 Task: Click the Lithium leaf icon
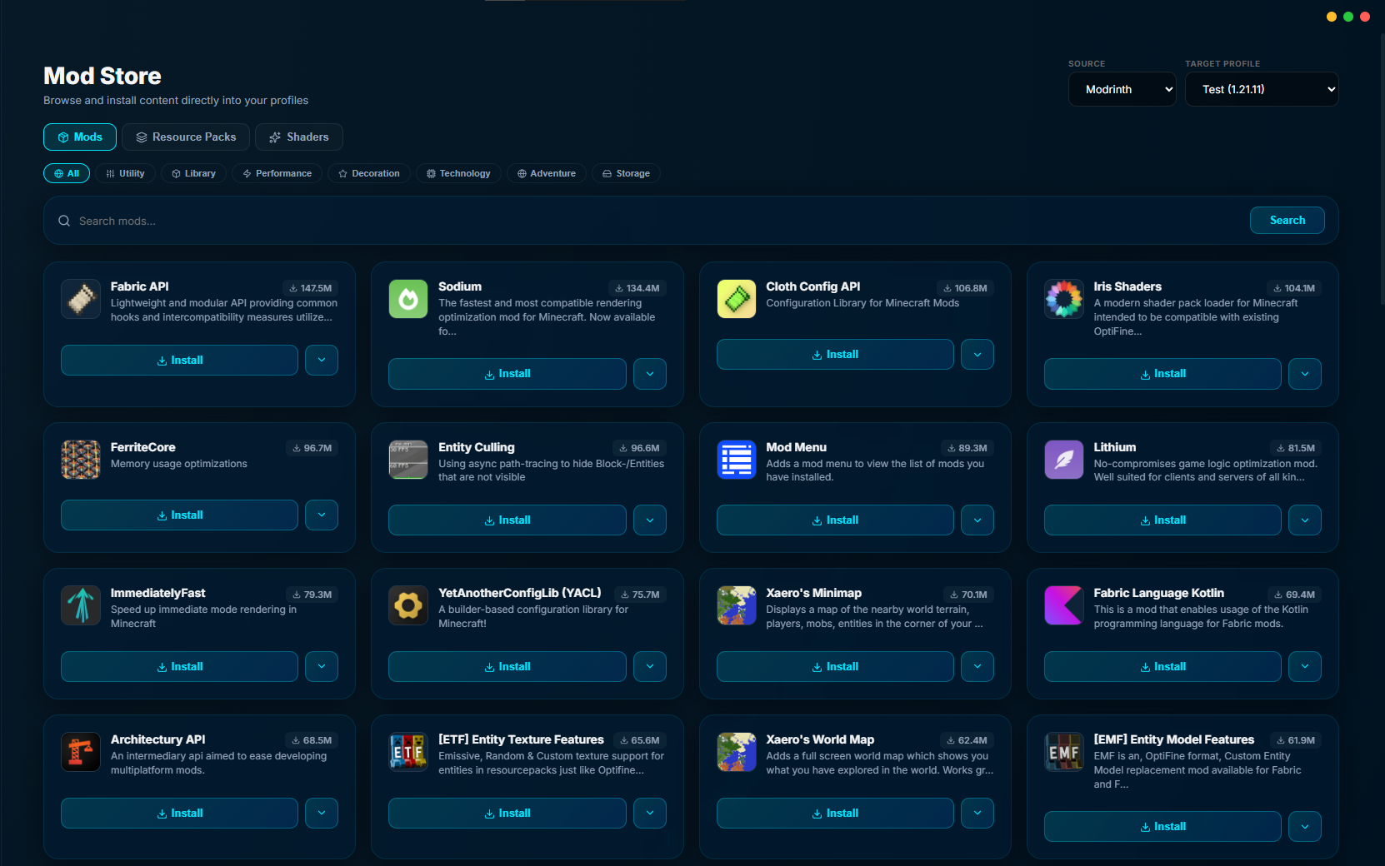coord(1063,459)
